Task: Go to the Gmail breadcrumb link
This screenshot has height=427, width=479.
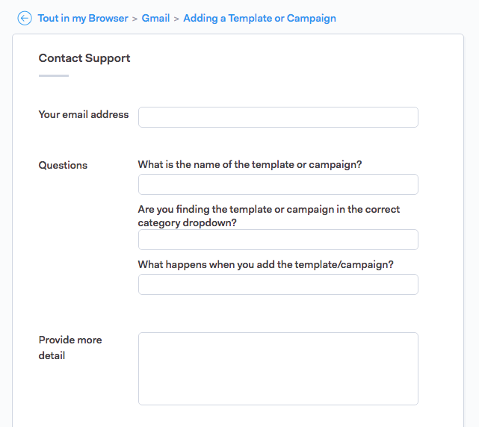Action: [156, 18]
